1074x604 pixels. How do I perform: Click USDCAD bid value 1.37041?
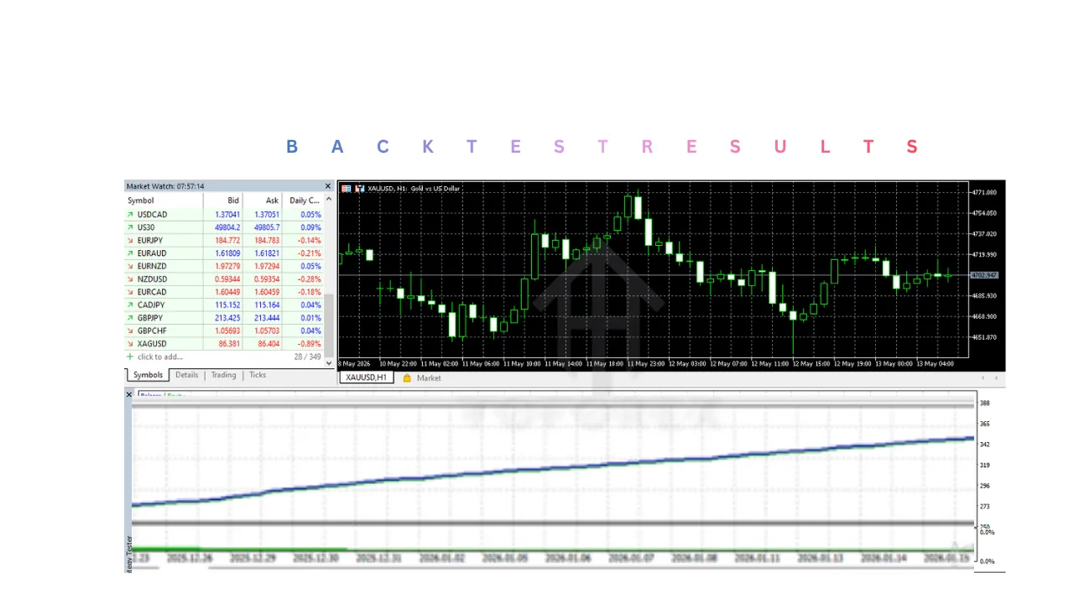tap(227, 215)
